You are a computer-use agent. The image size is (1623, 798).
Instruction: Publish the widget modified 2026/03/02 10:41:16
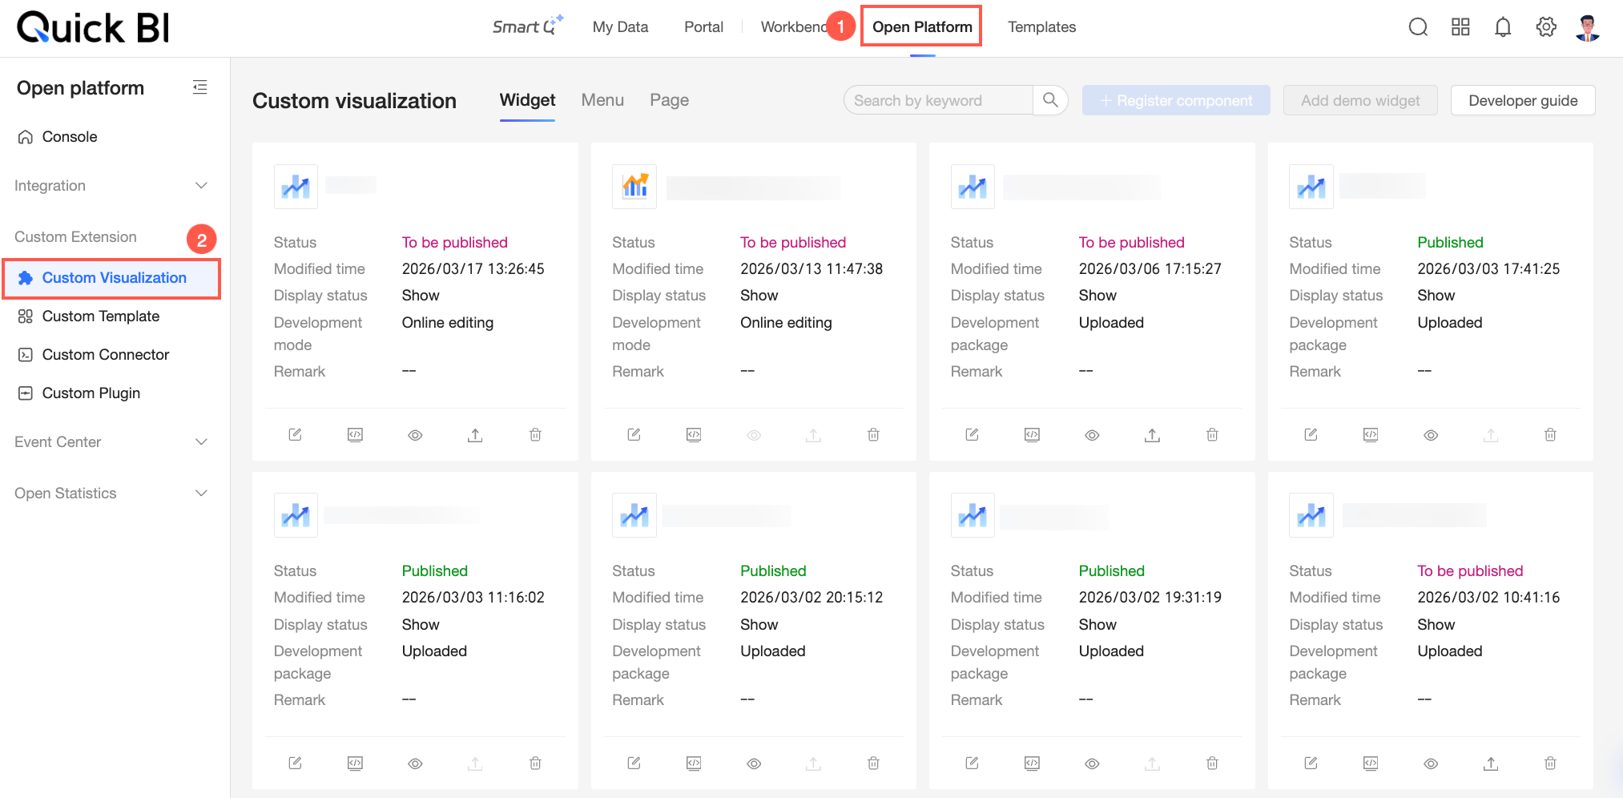pos(1491,763)
